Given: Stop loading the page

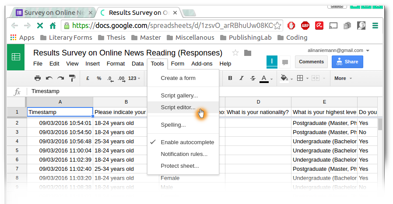Looking at the screenshot, I should 40,25.
